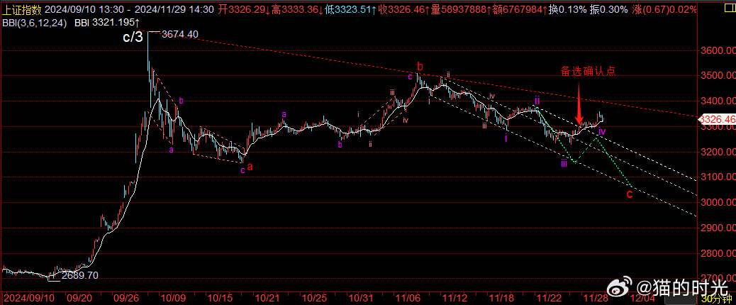Click the 2689.70 low price marker

[79, 275]
